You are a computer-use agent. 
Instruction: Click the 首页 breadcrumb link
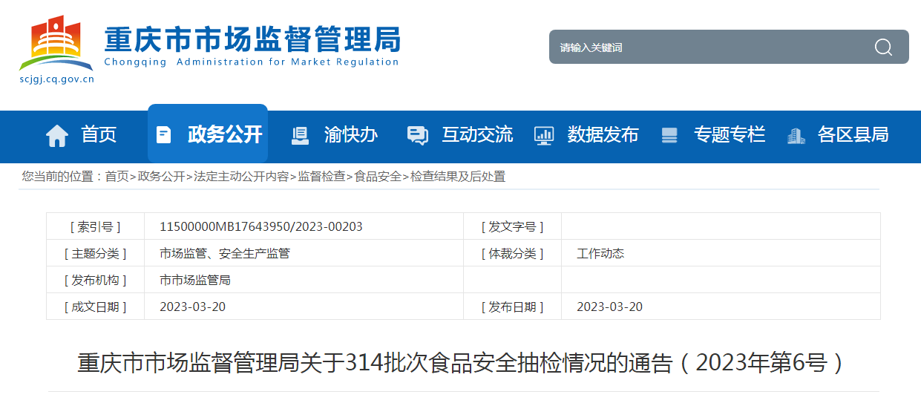pos(117,177)
